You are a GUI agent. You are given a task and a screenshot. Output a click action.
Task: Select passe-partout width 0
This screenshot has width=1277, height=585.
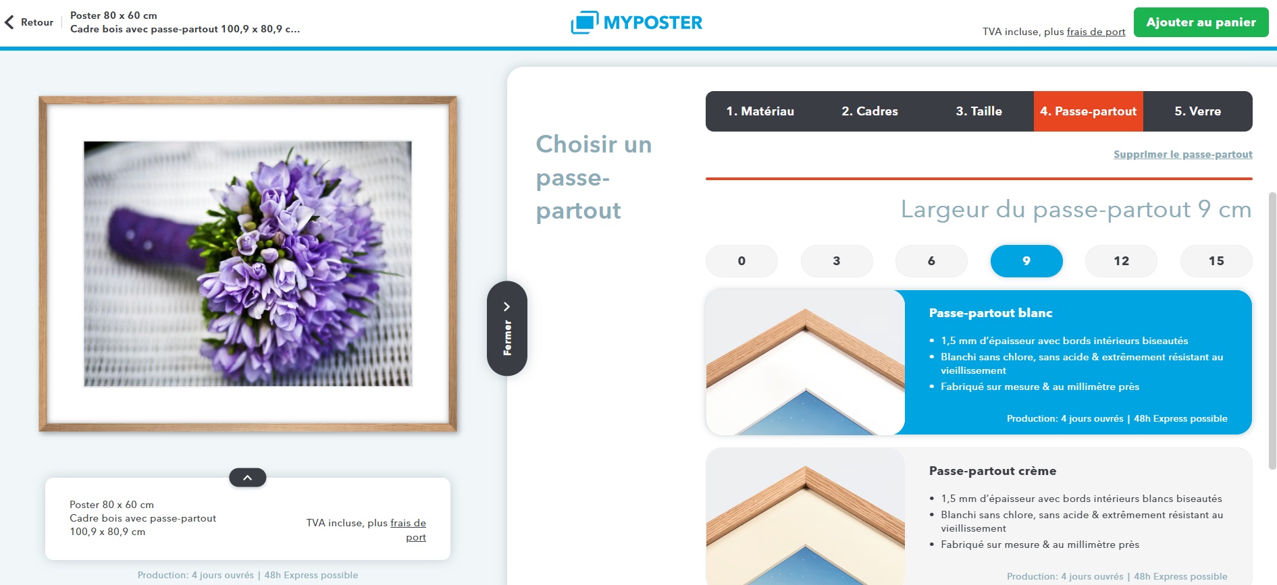point(741,261)
